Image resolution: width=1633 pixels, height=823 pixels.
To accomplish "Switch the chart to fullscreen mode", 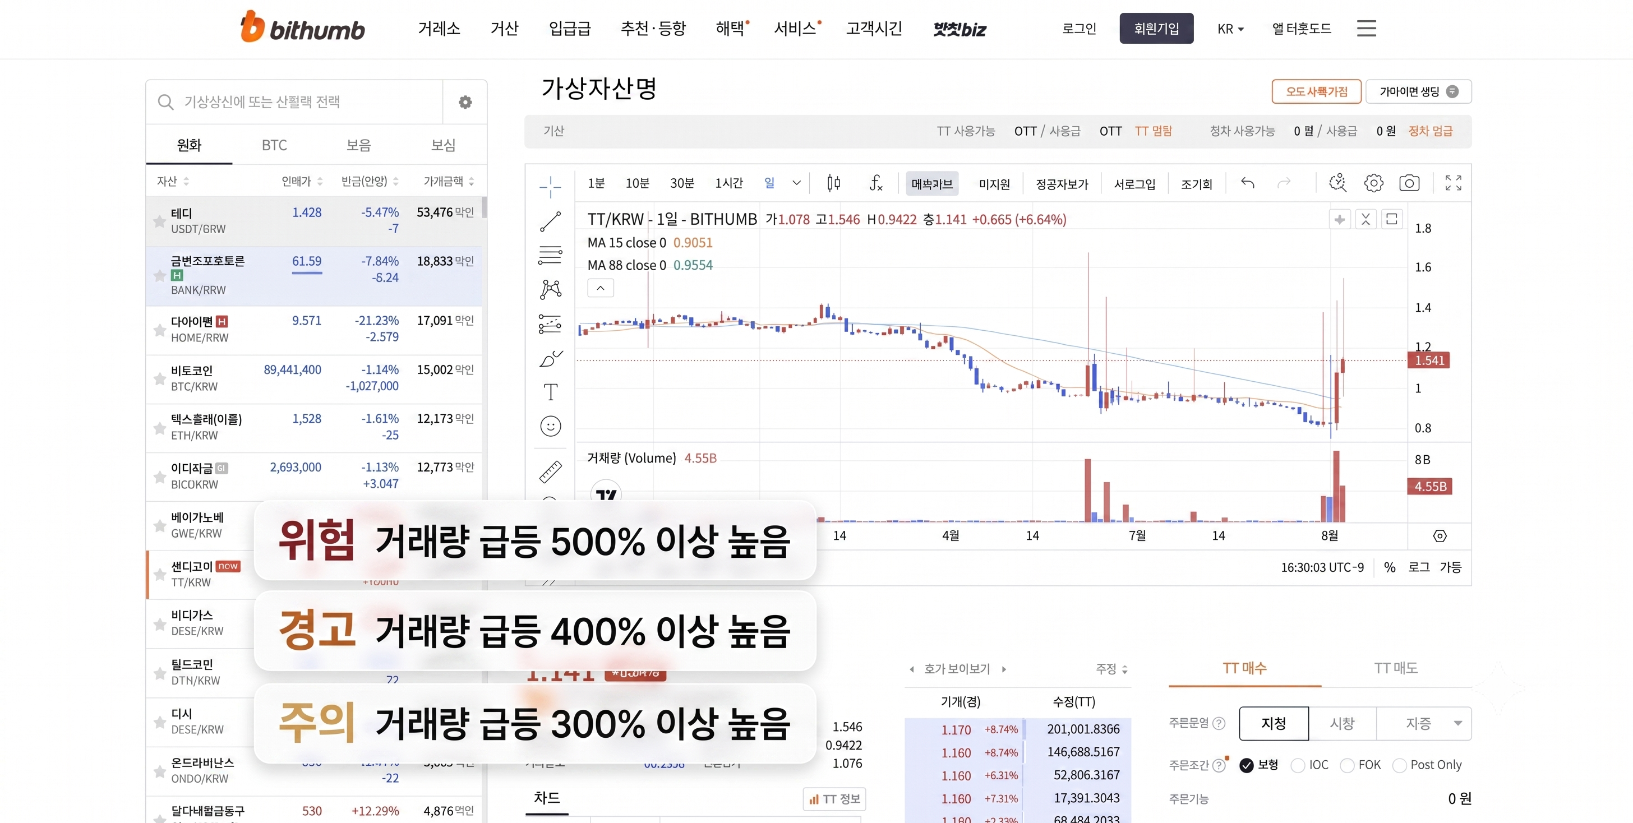I will click(1453, 184).
